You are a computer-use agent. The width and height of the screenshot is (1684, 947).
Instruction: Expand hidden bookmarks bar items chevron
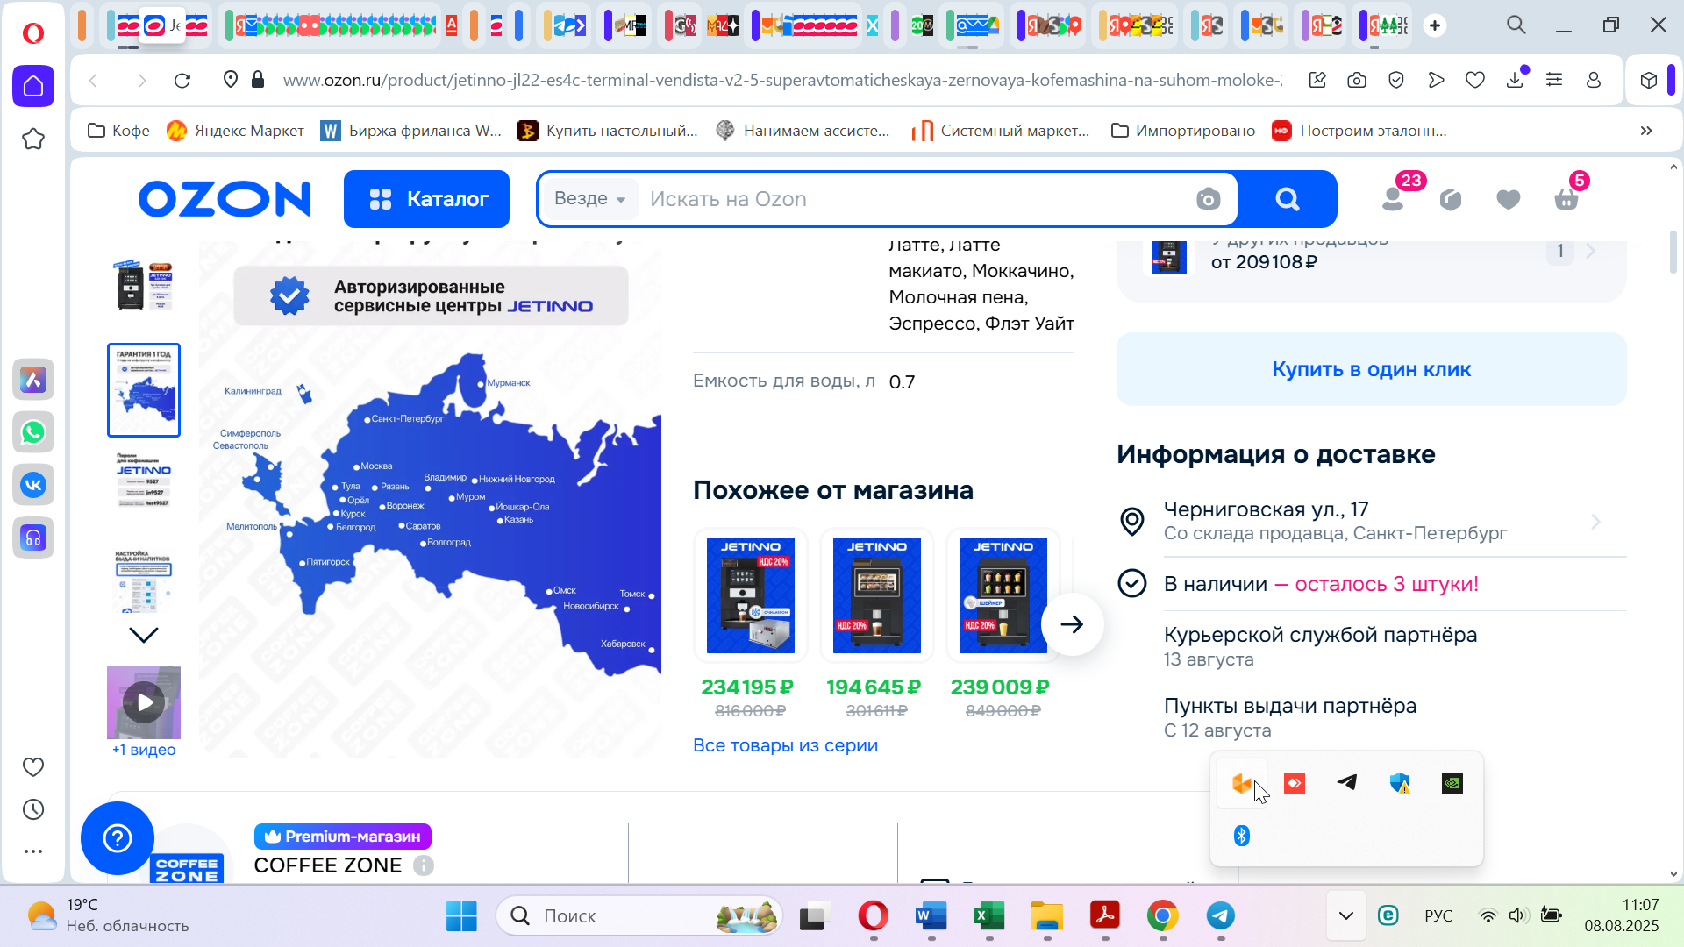pos(1646,131)
